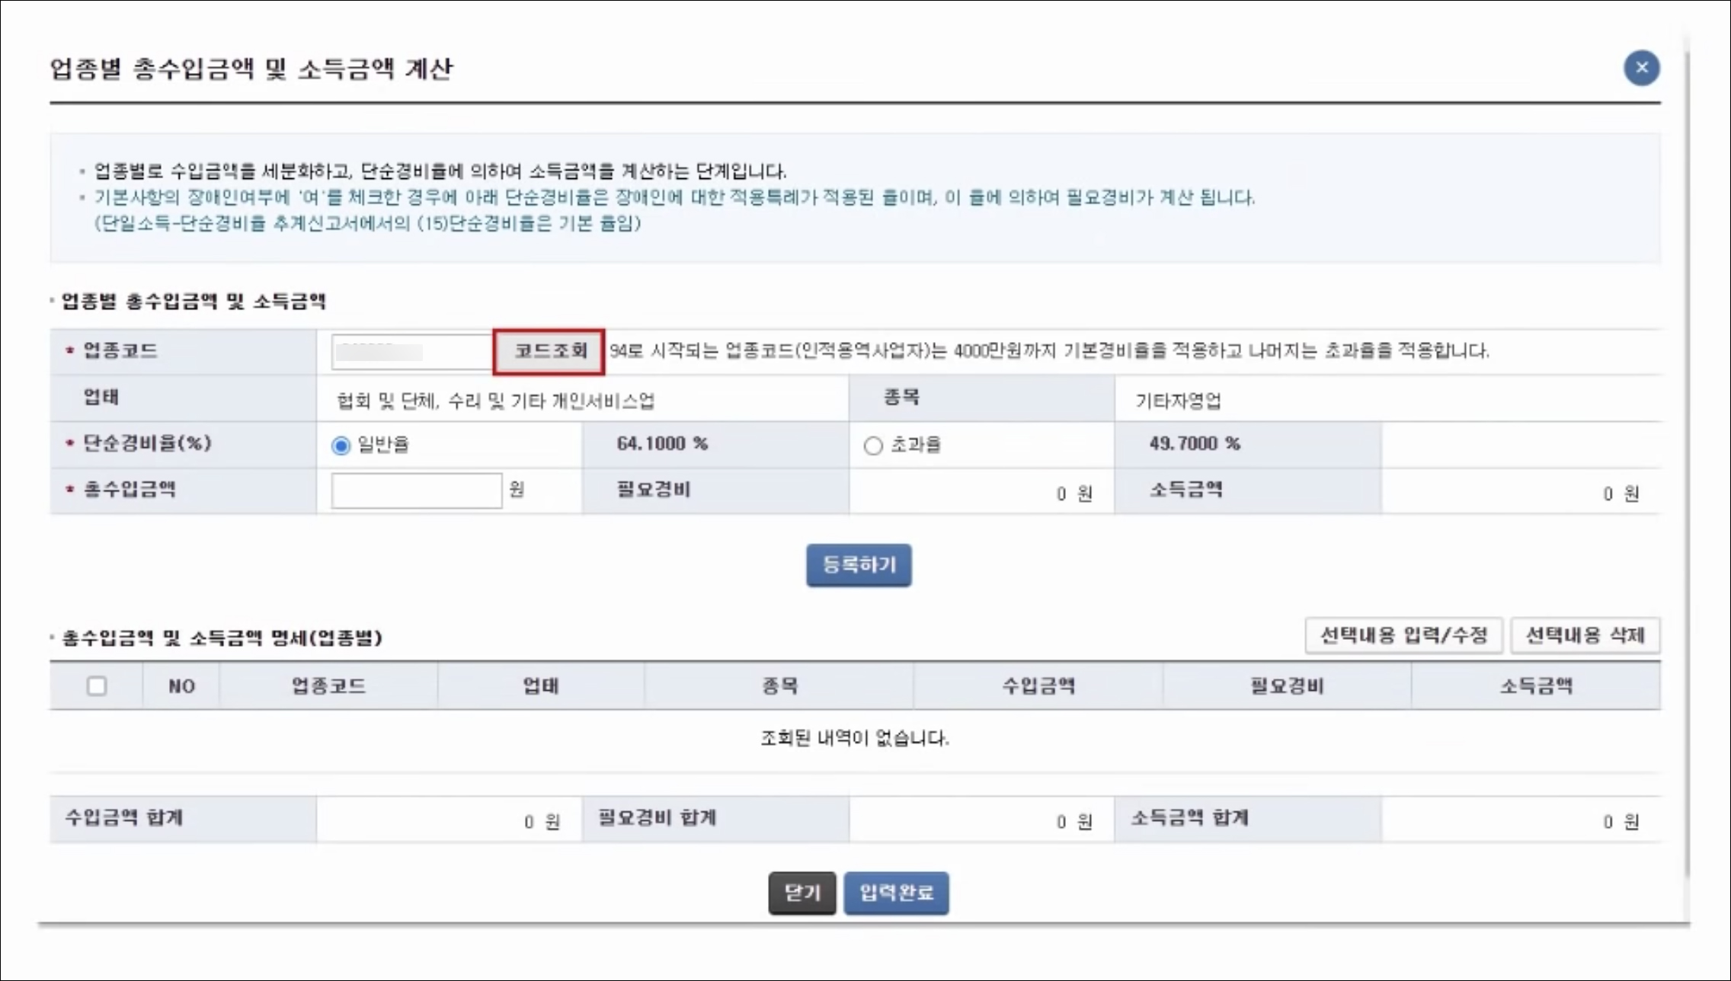Click the 소득금액 column header in table
1731x981 pixels.
1536,686
